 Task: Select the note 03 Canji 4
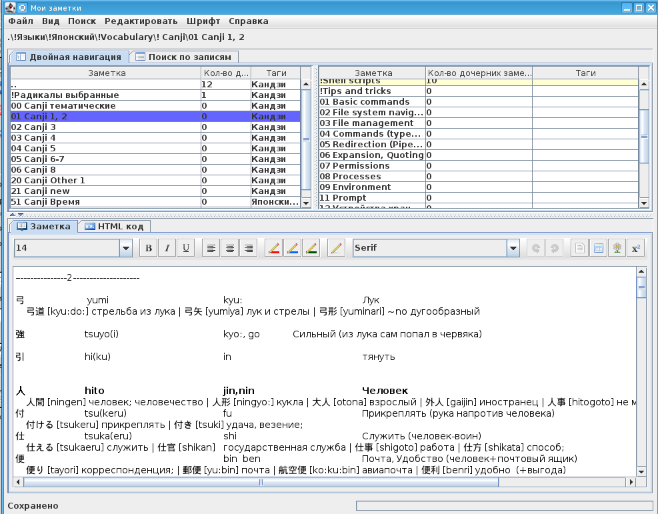105,137
